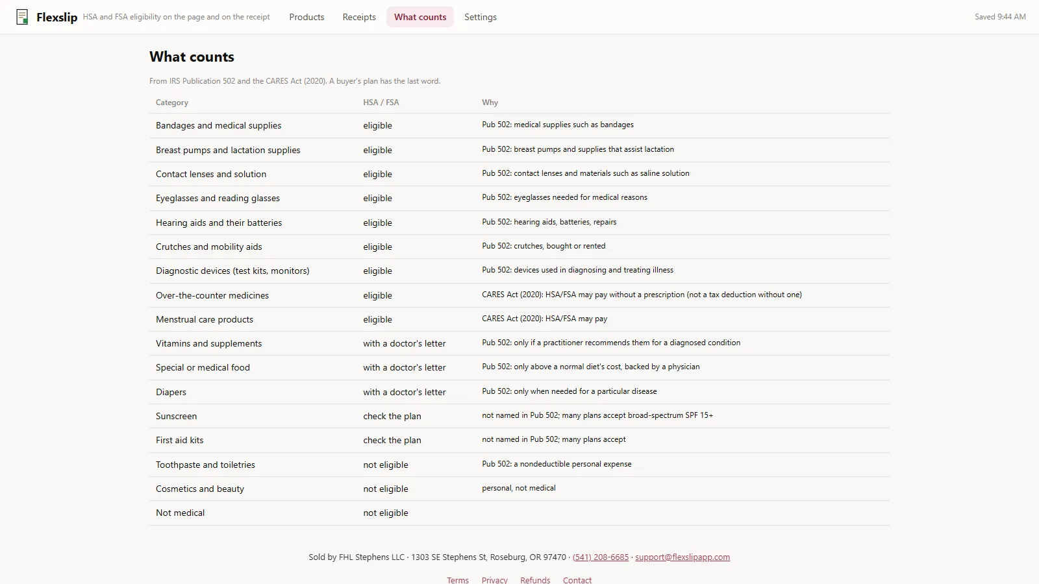
Task: Email support@flexslipapp.com link
Action: (x=682, y=557)
